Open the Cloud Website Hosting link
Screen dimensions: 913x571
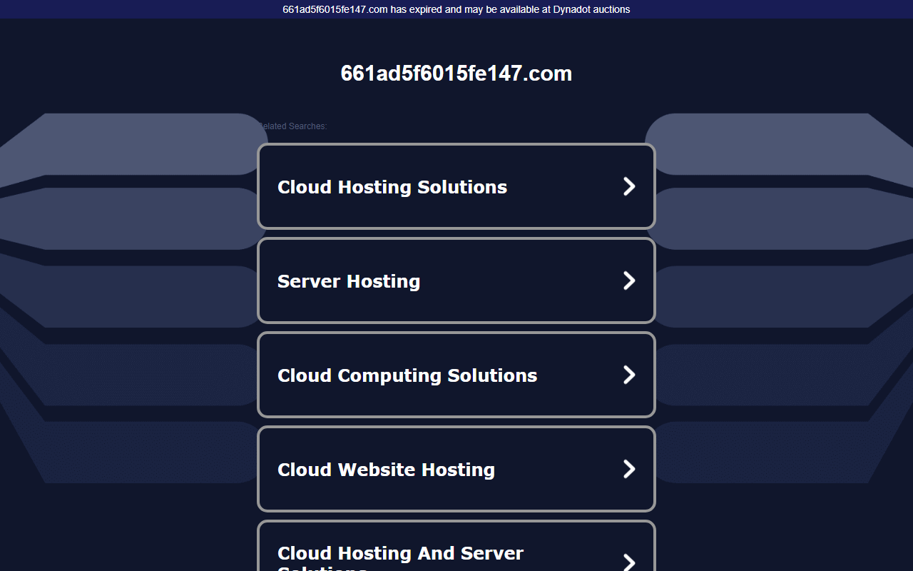click(x=456, y=469)
